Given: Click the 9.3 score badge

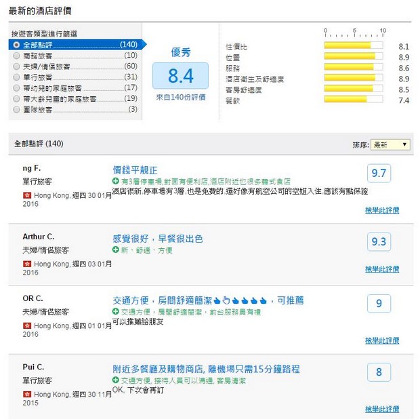Looking at the screenshot, I should [x=379, y=242].
